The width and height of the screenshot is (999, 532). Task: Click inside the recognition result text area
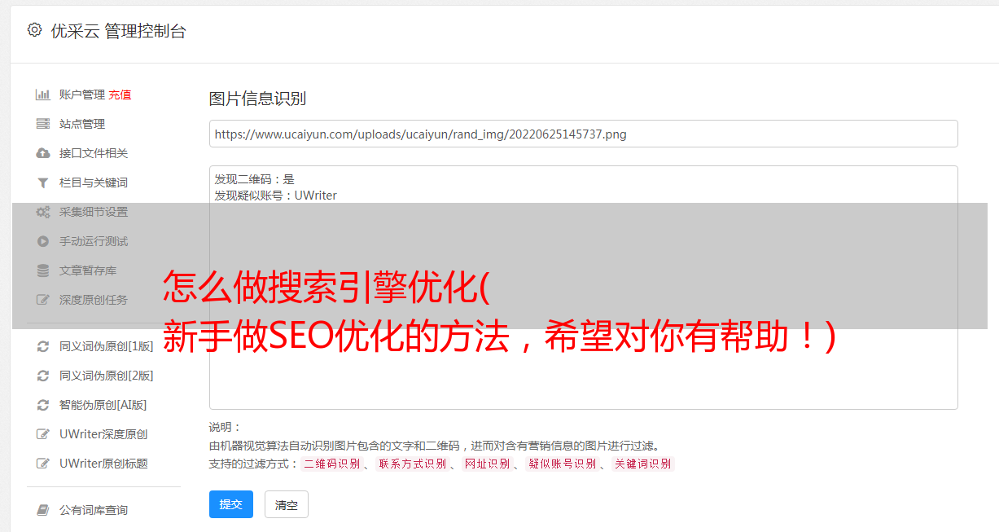click(583, 288)
